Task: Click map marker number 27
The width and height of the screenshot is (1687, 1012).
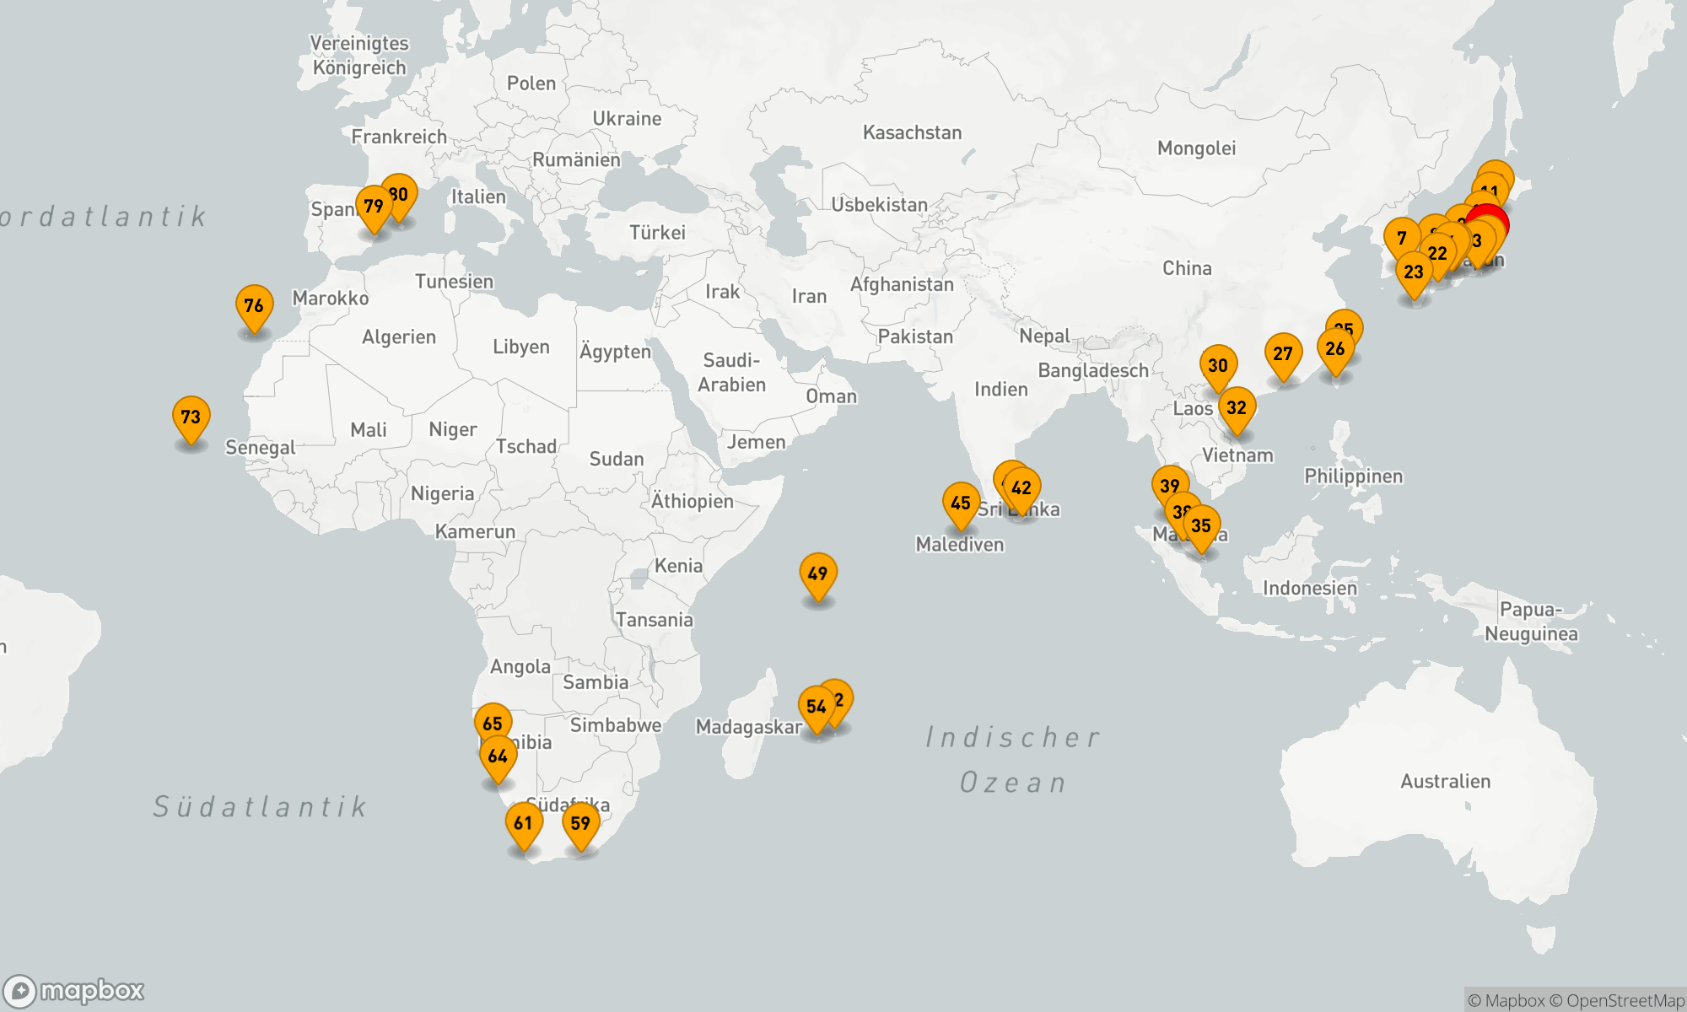Action: coord(1283,354)
